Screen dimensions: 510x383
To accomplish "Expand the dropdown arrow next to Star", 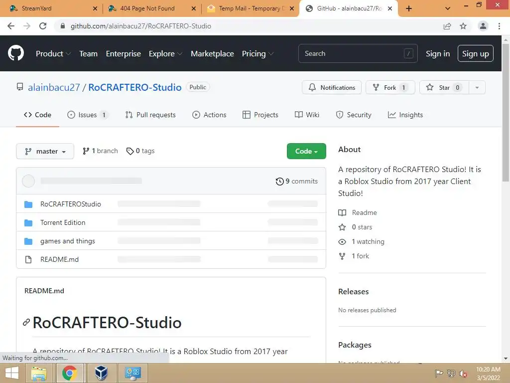I will pyautogui.click(x=477, y=88).
